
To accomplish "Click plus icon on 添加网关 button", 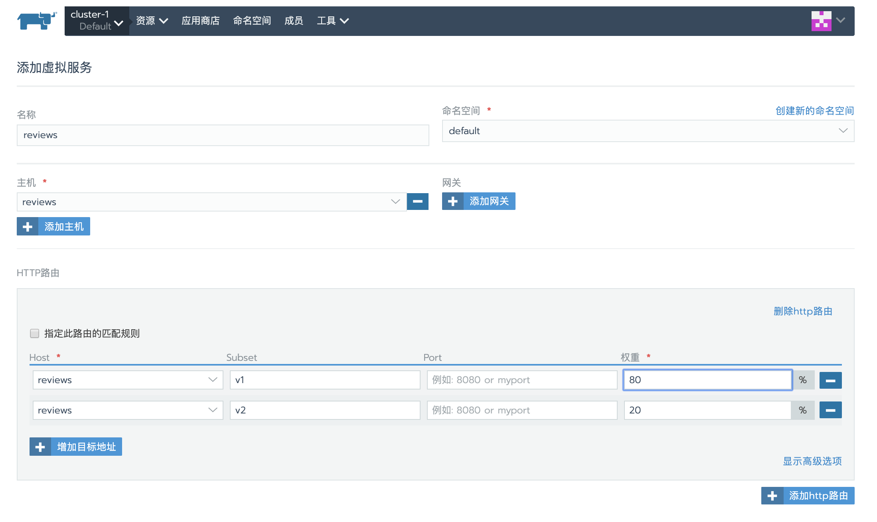I will click(452, 201).
